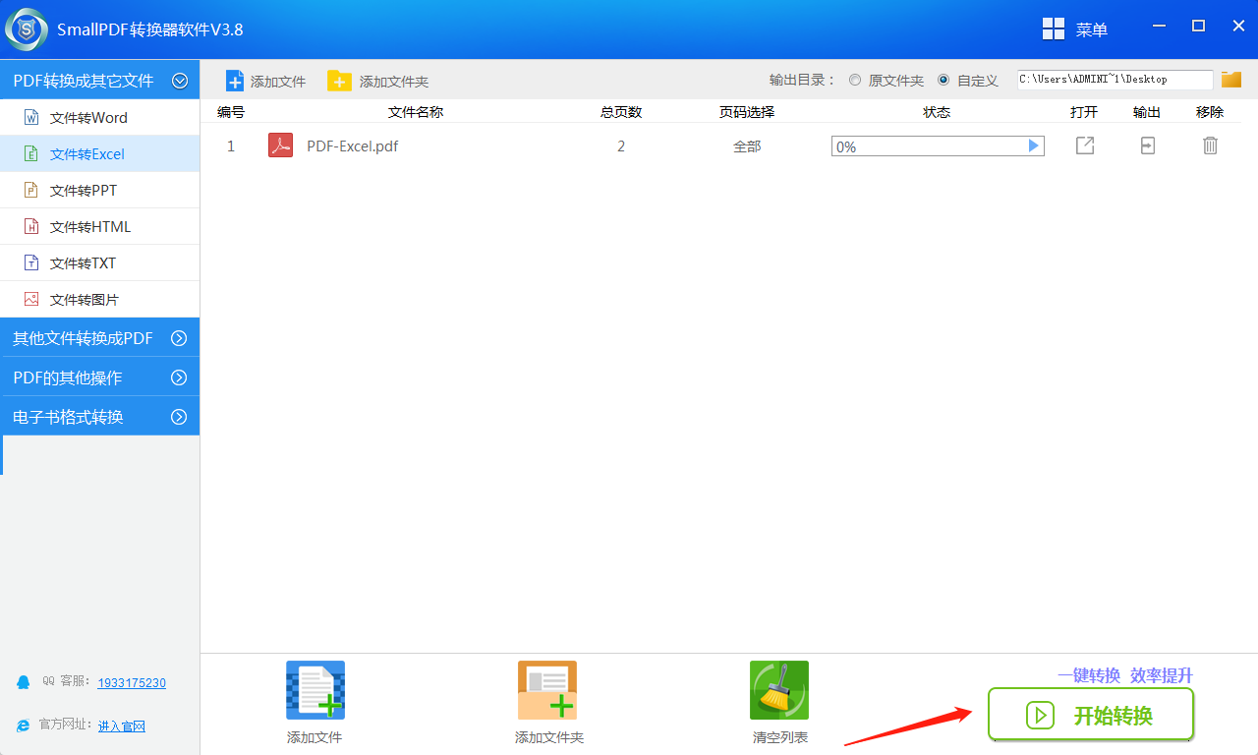1258x755 pixels.
Task: Click the 编号 column header
Action: pos(231,112)
